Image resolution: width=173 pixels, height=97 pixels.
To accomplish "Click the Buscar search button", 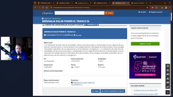I will 109,13.
